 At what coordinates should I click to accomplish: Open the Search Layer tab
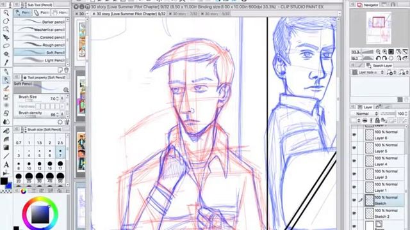point(379,65)
